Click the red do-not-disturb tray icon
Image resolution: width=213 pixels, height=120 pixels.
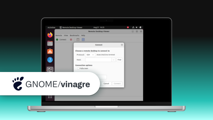click(128, 27)
